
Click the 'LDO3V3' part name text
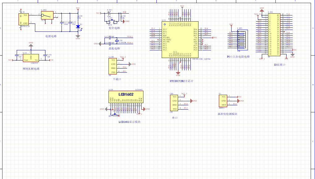click(x=34, y=63)
